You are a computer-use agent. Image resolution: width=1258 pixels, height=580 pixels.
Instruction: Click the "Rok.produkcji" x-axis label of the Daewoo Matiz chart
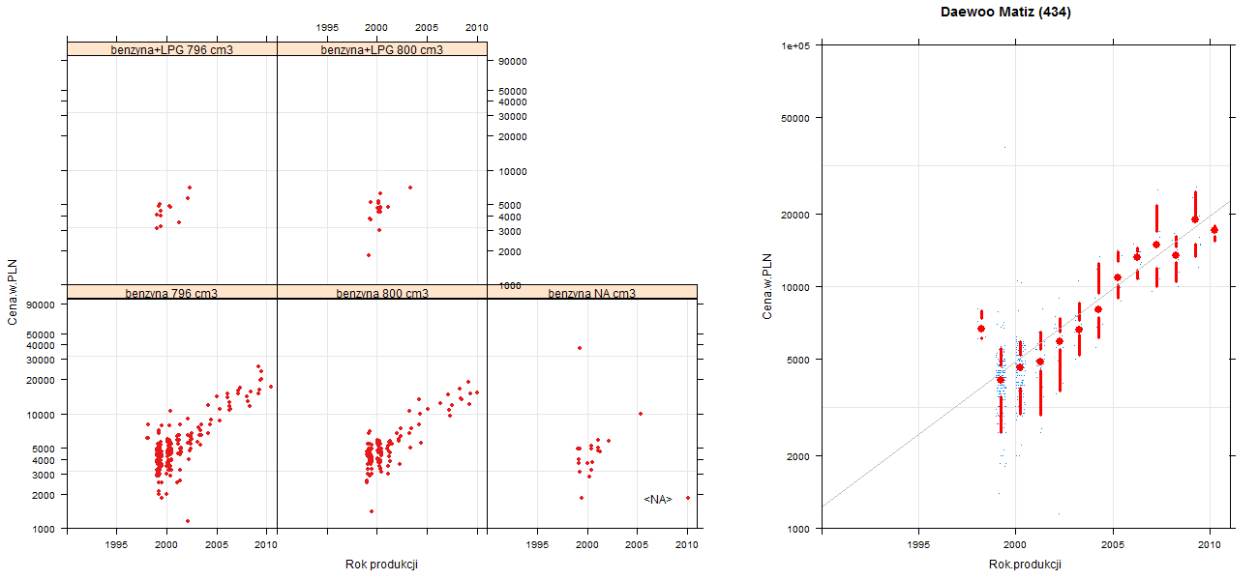coord(1025,565)
